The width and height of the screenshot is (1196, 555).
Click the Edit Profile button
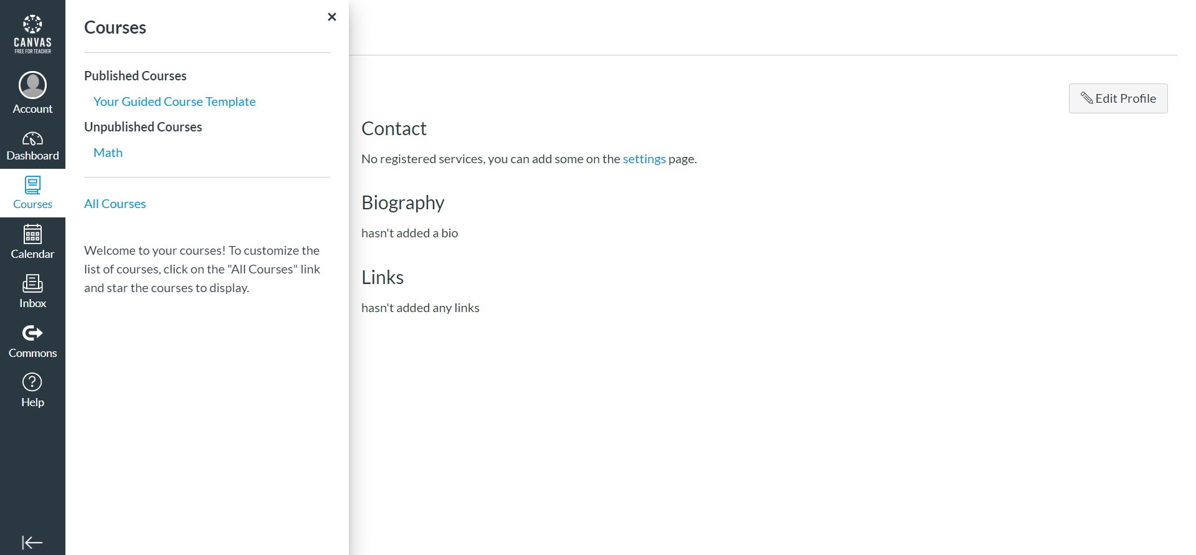1118,98
